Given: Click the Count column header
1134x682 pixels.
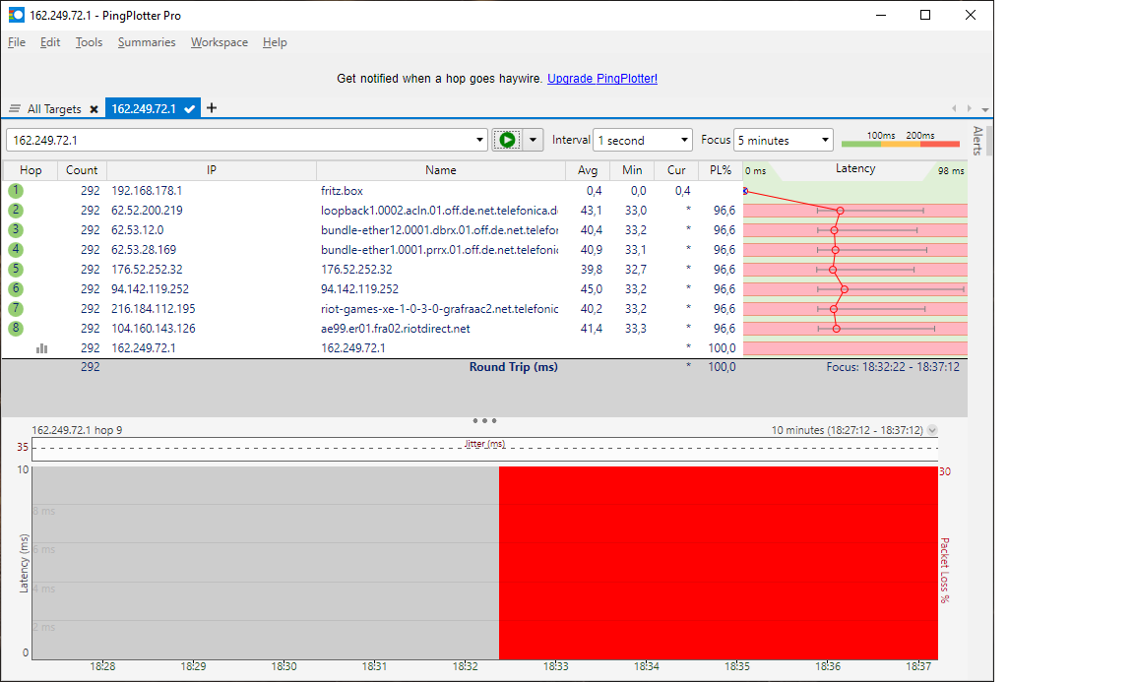Looking at the screenshot, I should tap(82, 170).
